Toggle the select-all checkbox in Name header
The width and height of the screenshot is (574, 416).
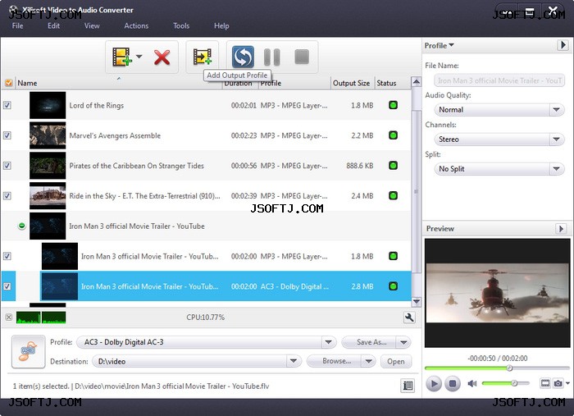[x=8, y=83]
